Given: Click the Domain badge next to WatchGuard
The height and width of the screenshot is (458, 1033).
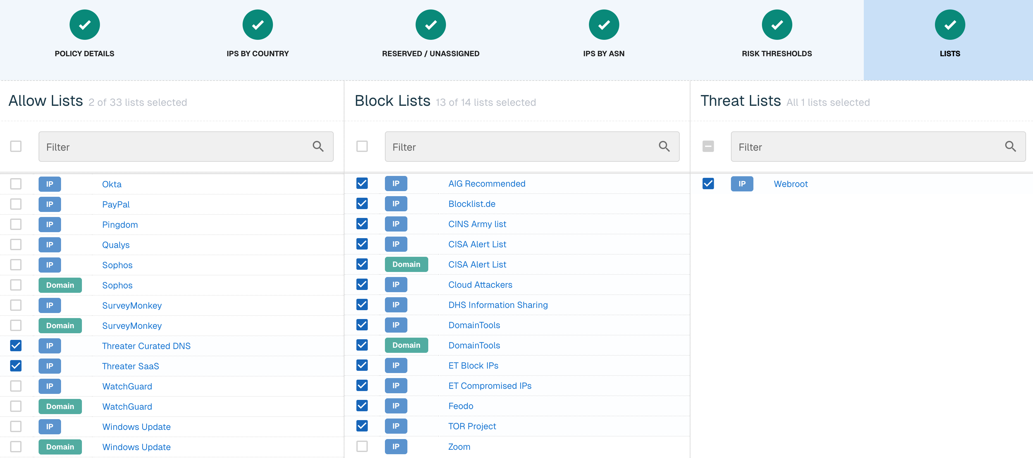Looking at the screenshot, I should pyautogui.click(x=60, y=406).
